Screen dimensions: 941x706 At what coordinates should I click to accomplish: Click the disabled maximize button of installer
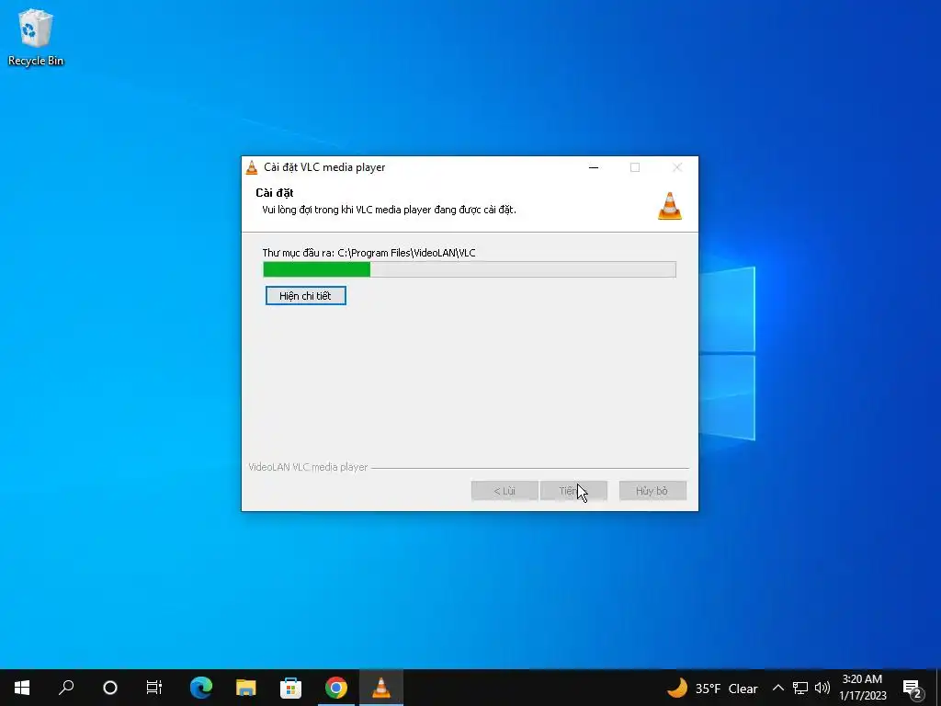pyautogui.click(x=635, y=167)
